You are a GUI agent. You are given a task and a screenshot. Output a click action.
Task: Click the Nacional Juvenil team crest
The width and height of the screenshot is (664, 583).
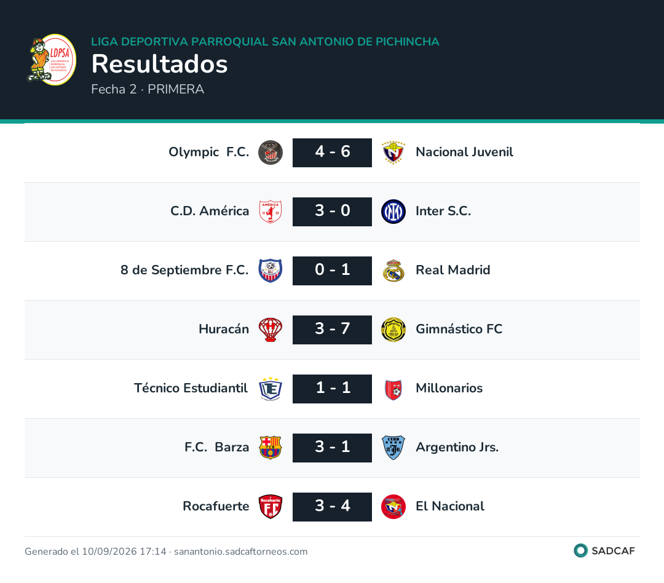pyautogui.click(x=393, y=153)
